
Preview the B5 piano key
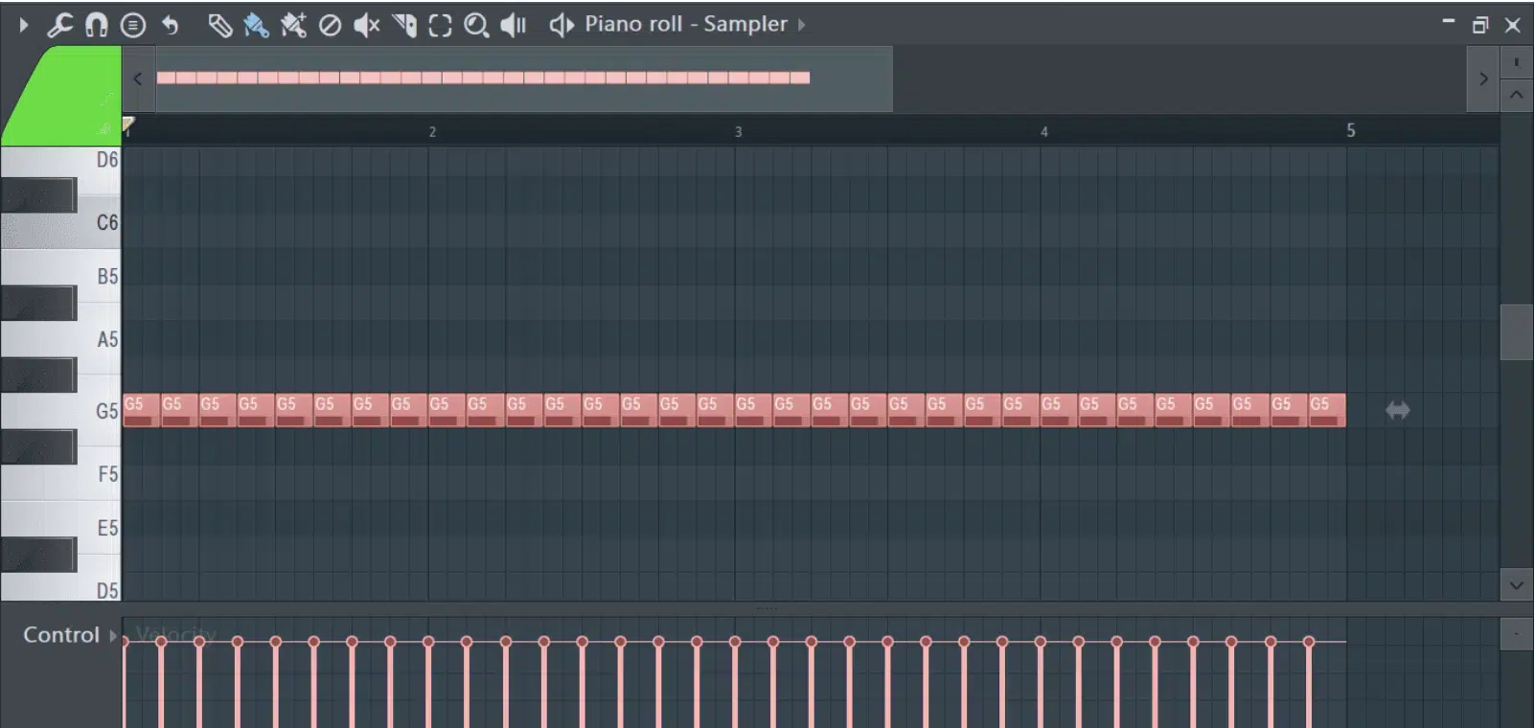(100, 277)
